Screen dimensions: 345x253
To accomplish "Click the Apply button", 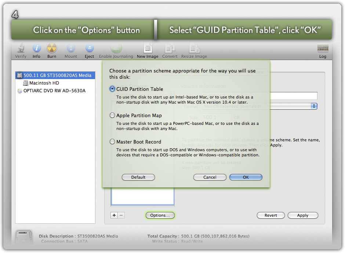I will click(x=303, y=216).
